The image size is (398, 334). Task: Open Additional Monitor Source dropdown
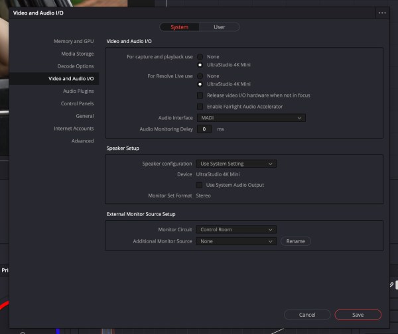point(235,241)
